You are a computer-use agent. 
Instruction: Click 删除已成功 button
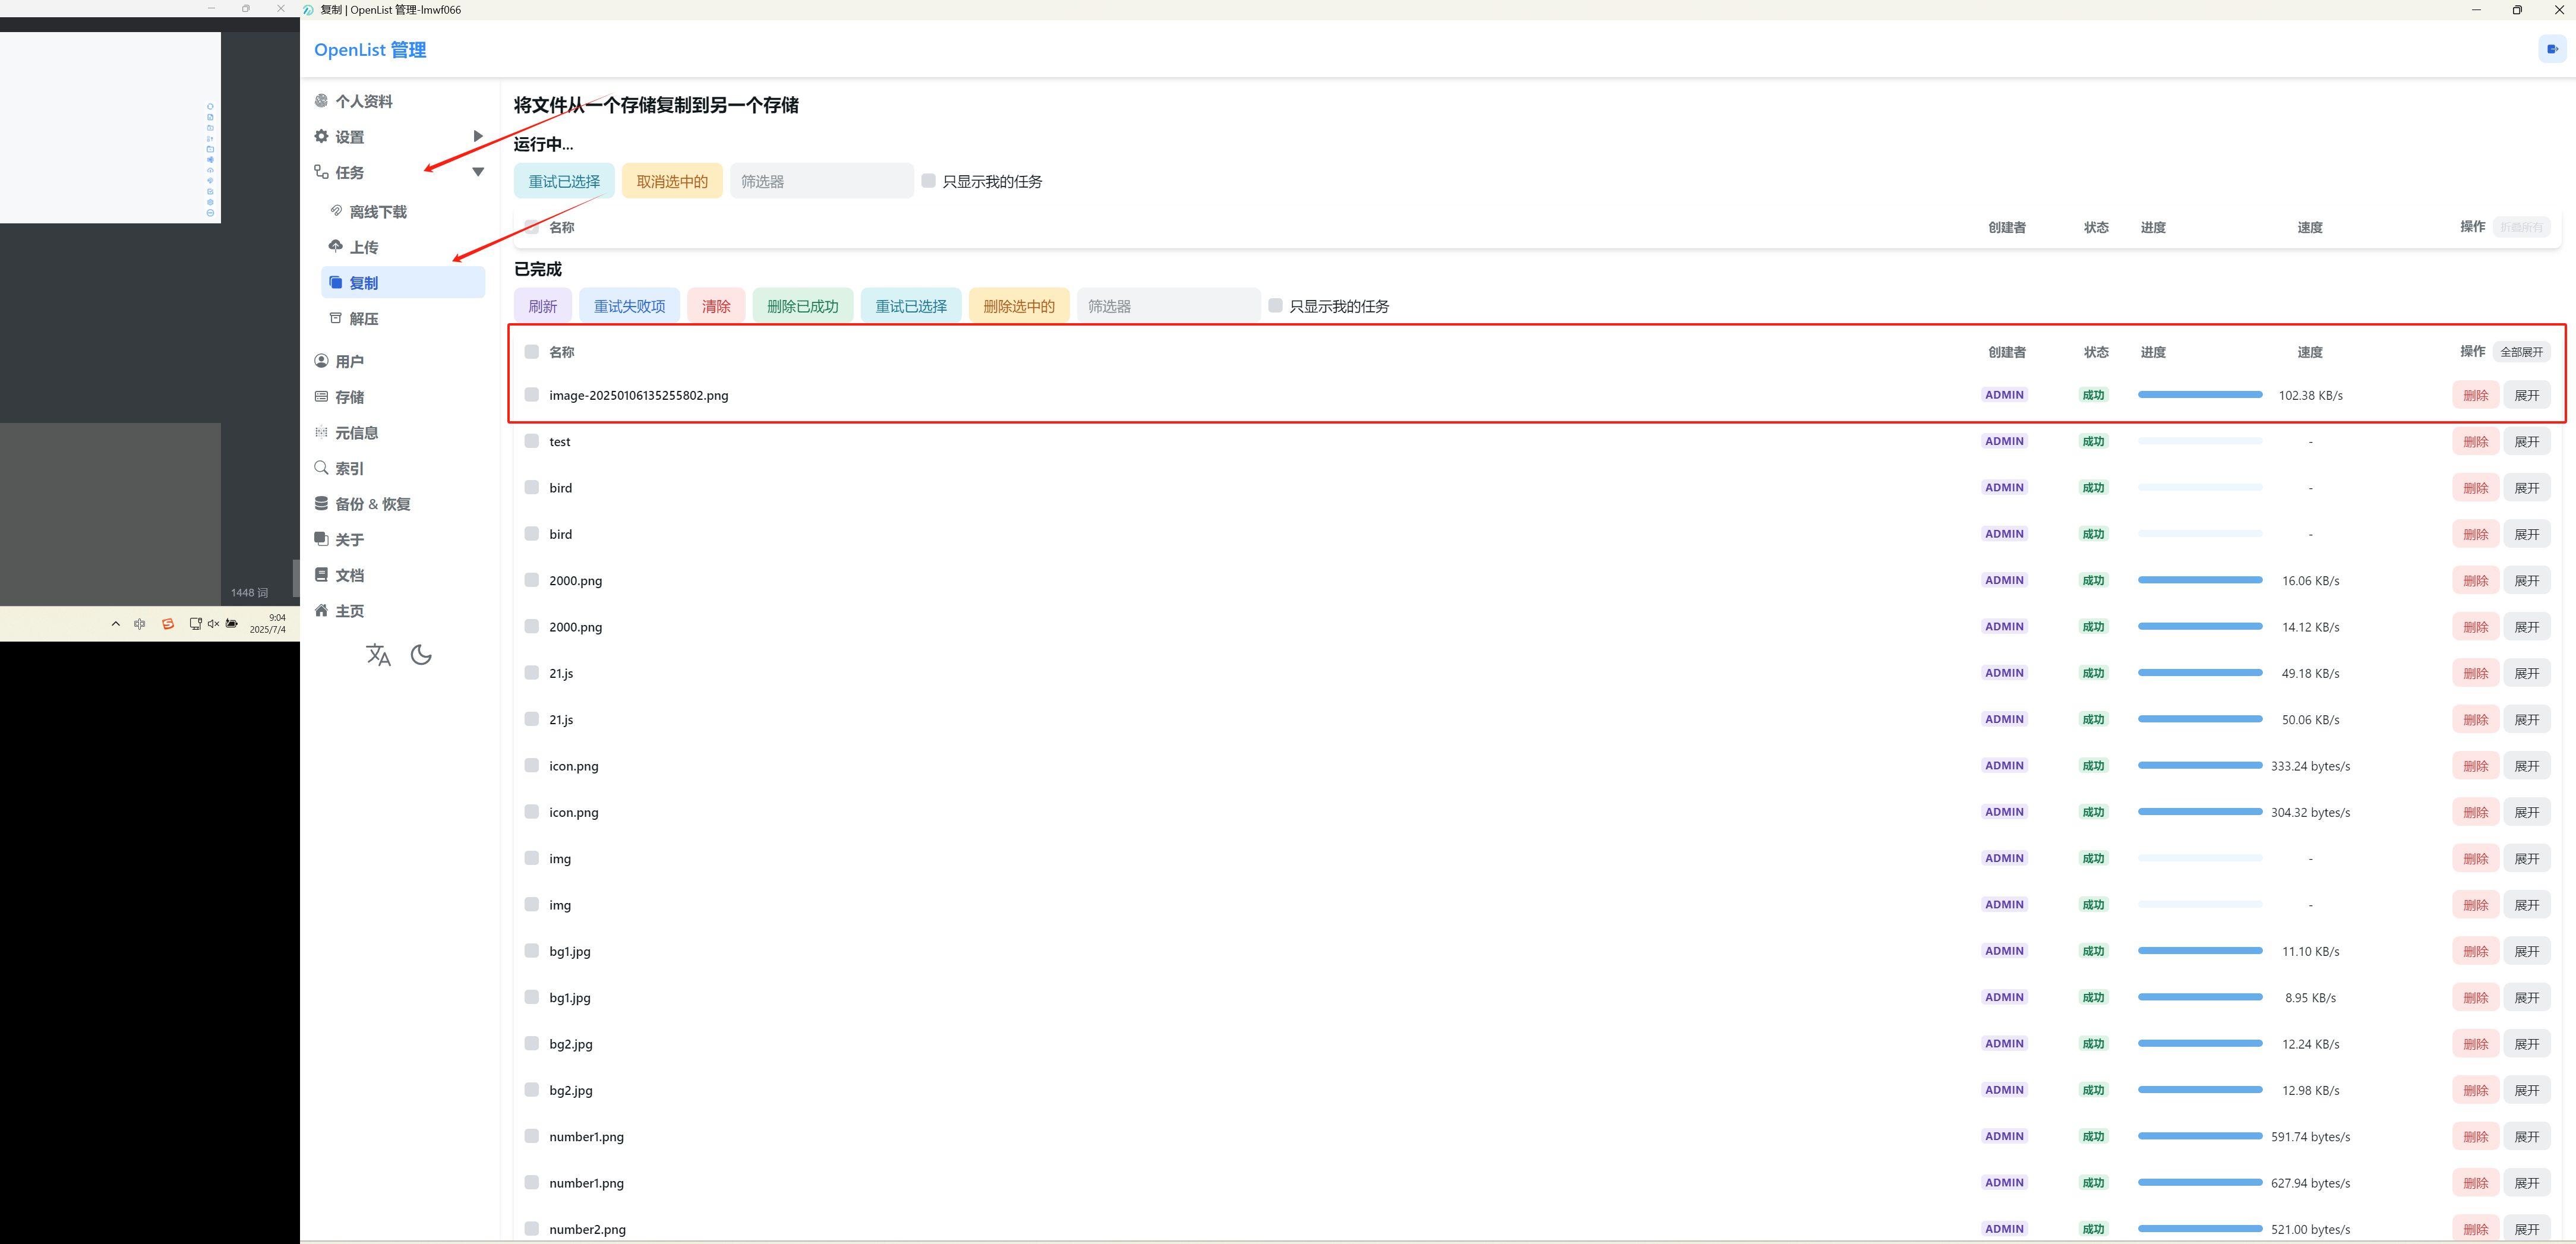(x=803, y=306)
